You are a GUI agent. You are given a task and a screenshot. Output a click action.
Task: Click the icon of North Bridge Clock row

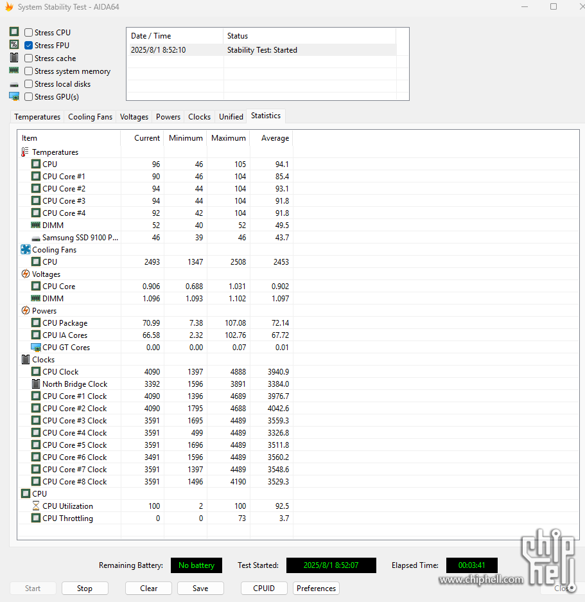(x=36, y=384)
